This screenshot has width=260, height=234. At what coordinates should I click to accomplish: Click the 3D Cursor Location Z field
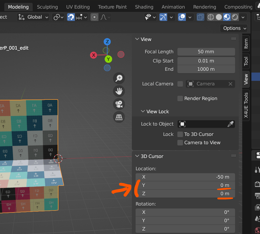[x=185, y=194]
